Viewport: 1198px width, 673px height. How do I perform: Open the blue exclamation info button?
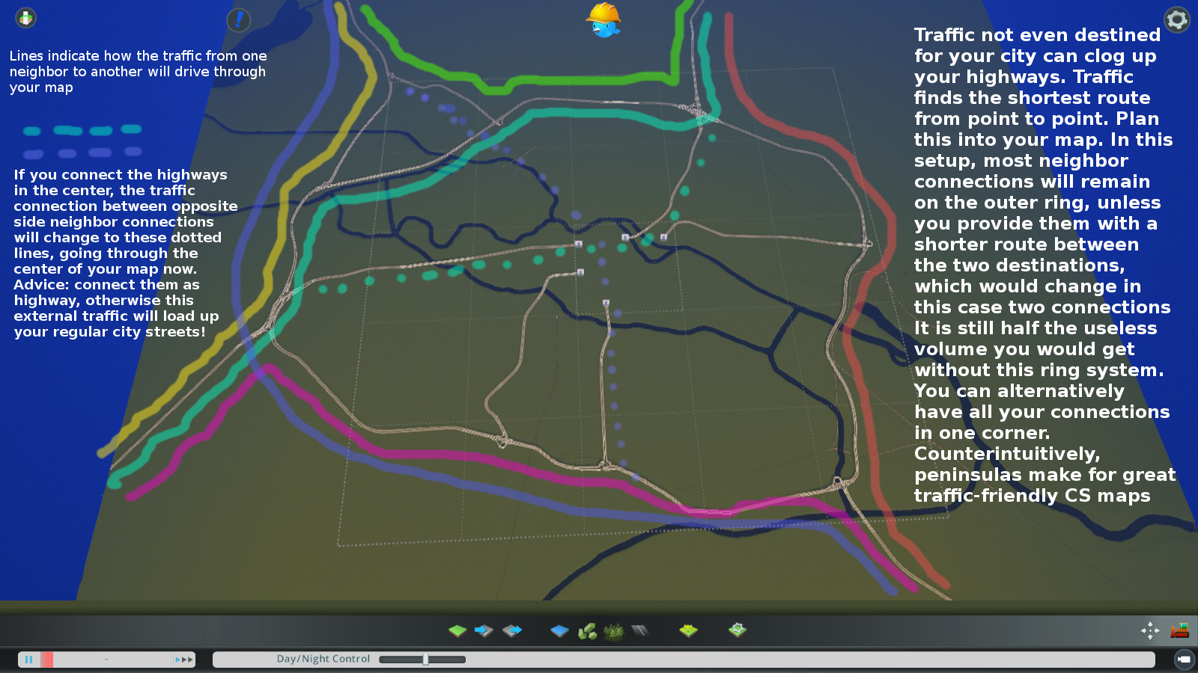(x=238, y=20)
